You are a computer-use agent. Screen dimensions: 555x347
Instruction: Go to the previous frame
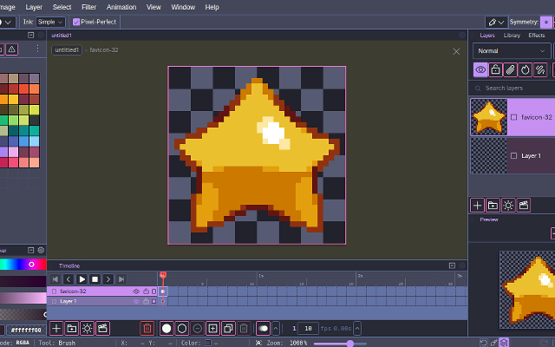(69, 279)
